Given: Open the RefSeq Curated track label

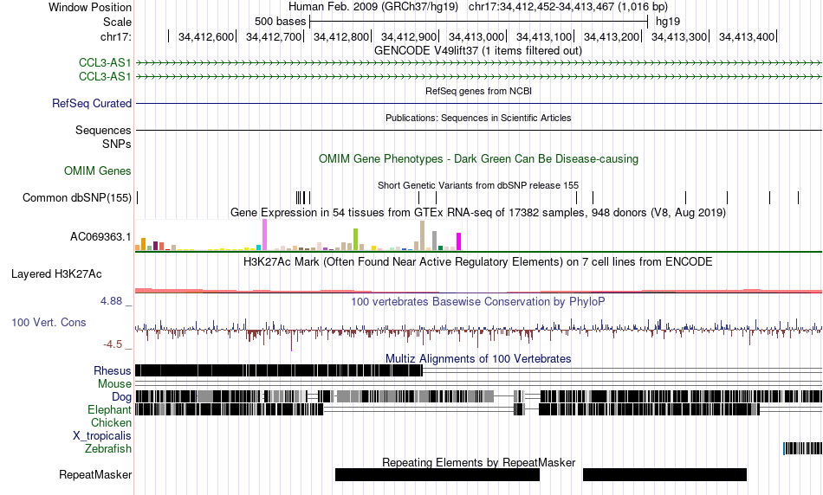Looking at the screenshot, I should [x=92, y=103].
